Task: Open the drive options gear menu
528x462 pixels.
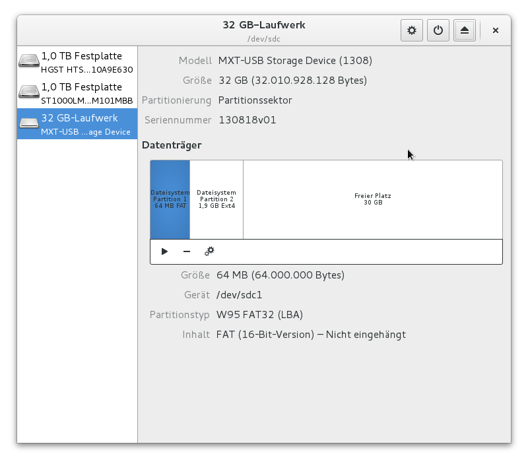Action: [412, 30]
